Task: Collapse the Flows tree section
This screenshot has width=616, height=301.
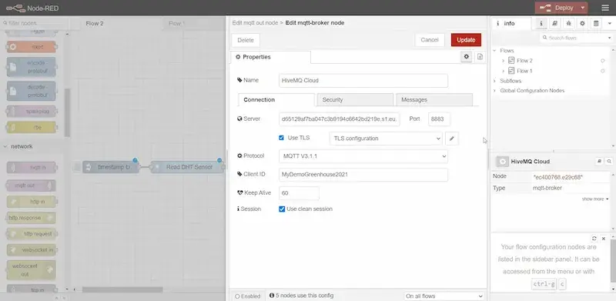Action: tap(494, 51)
